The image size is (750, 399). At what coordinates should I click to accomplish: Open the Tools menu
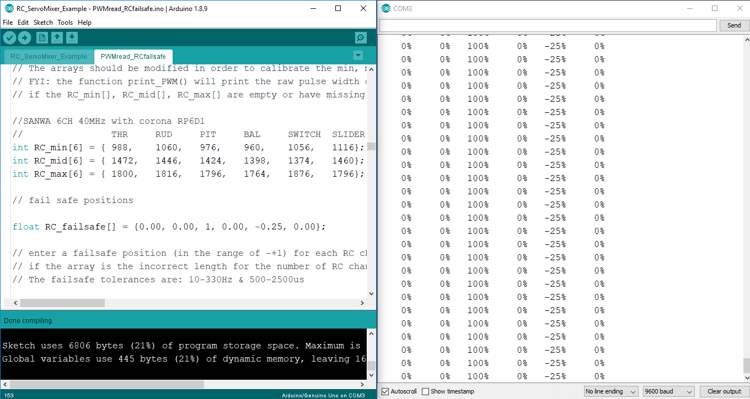coord(65,23)
